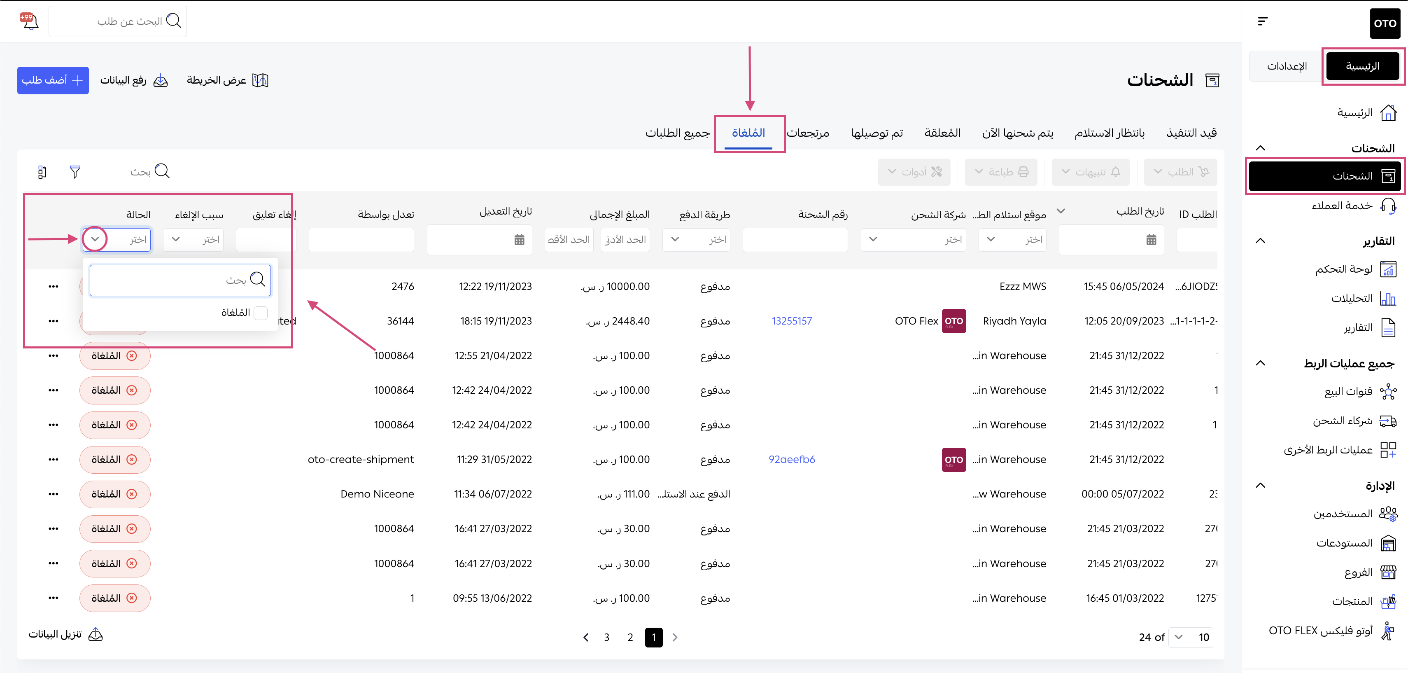
Task: Click the sidebar collapse menu icon
Action: pyautogui.click(x=1262, y=21)
